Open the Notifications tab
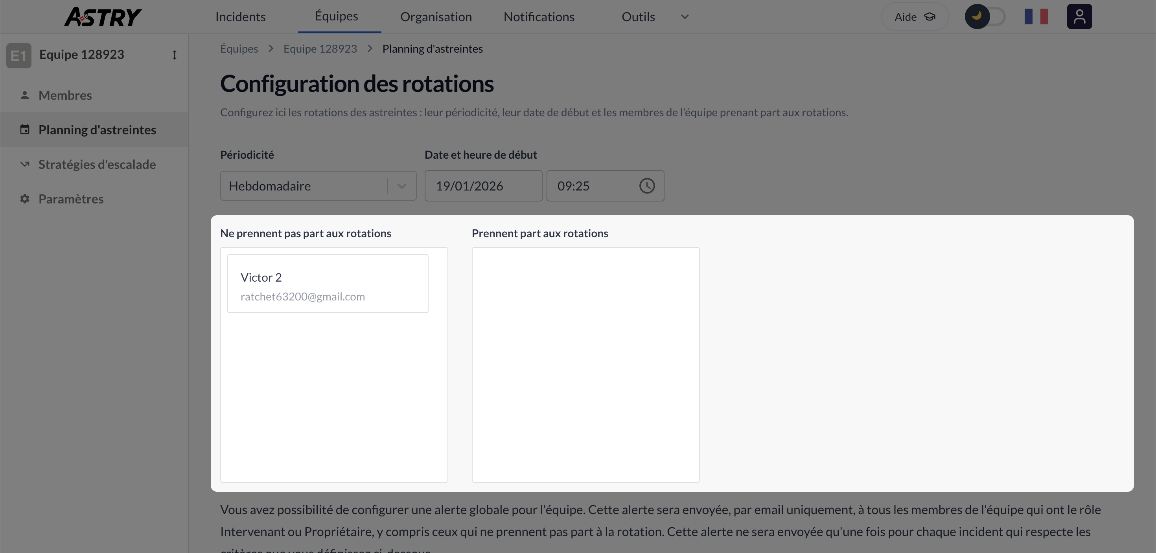Screen dimensions: 1156x553 [x=539, y=17]
